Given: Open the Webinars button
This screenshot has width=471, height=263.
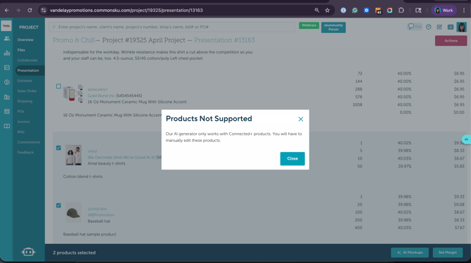Looking at the screenshot, I should click(309, 25).
